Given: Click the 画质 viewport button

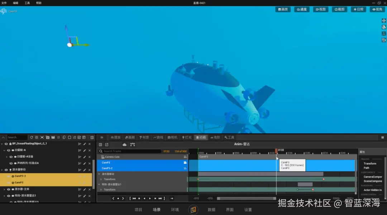Looking at the screenshot, I should pos(283,9).
